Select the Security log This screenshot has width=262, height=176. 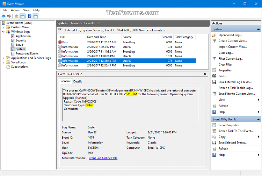point(21,41)
